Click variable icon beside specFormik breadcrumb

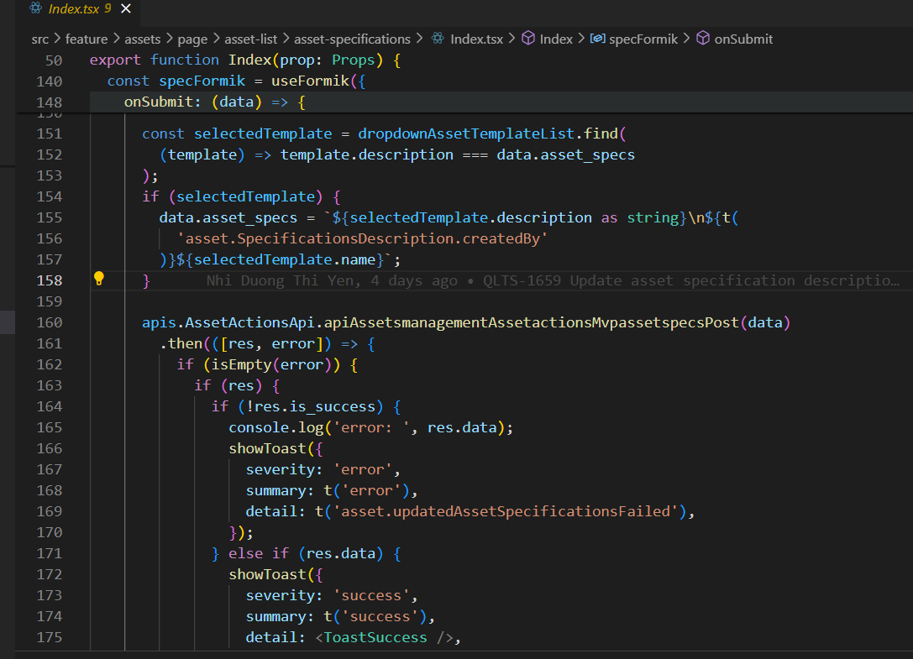point(597,39)
